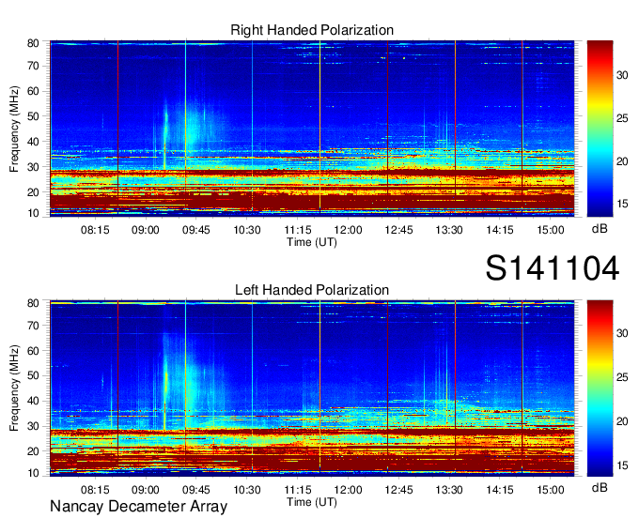The width and height of the screenshot is (639, 518).
Task: Click the "Nancay Decameter Array" caption
Action: [x=138, y=507]
